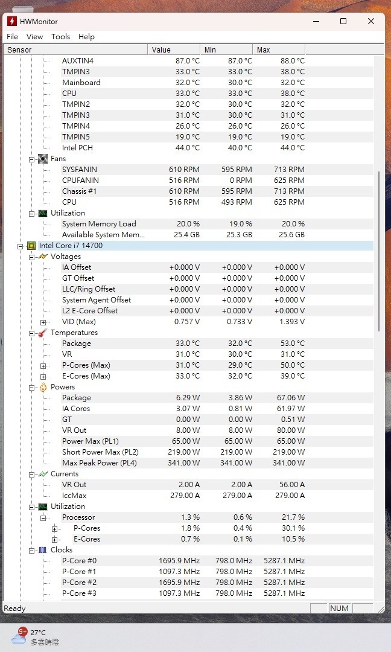391x652 pixels.
Task: Select the CPUFANIN fan row
Action: pos(217,180)
